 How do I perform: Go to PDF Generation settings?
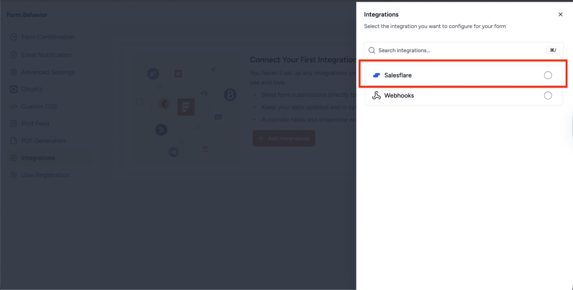[x=43, y=141]
